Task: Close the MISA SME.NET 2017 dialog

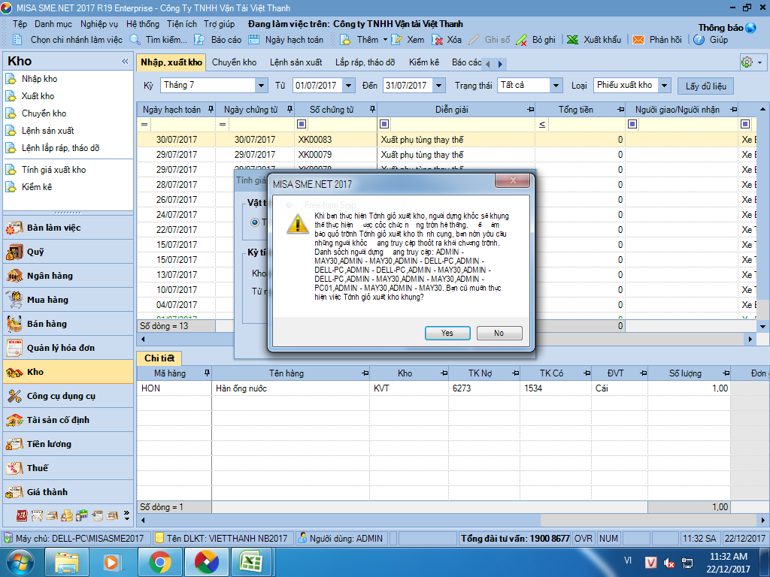Action: tap(513, 180)
